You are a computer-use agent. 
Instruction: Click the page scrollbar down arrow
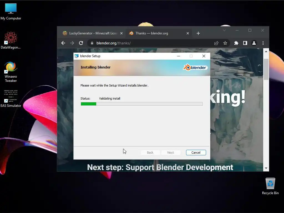pos(266,168)
